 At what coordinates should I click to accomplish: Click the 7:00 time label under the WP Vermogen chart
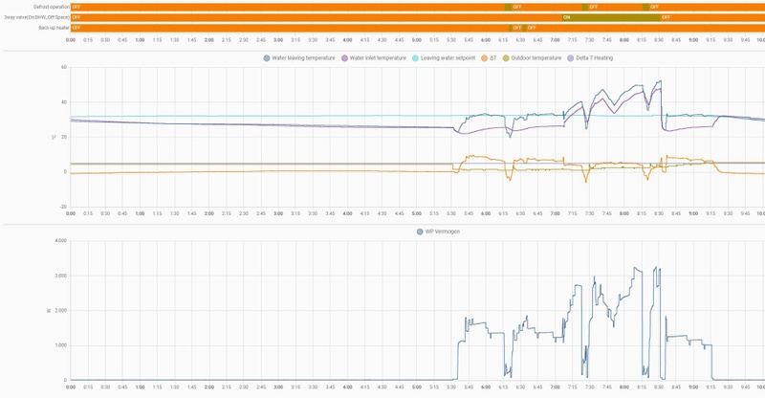[x=555, y=387]
